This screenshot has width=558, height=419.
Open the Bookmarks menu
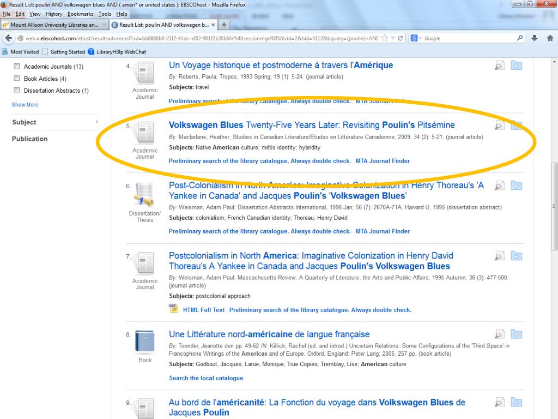(80, 14)
